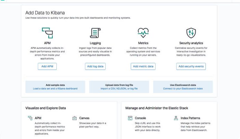Click the Manage the index patterns description

196,127
